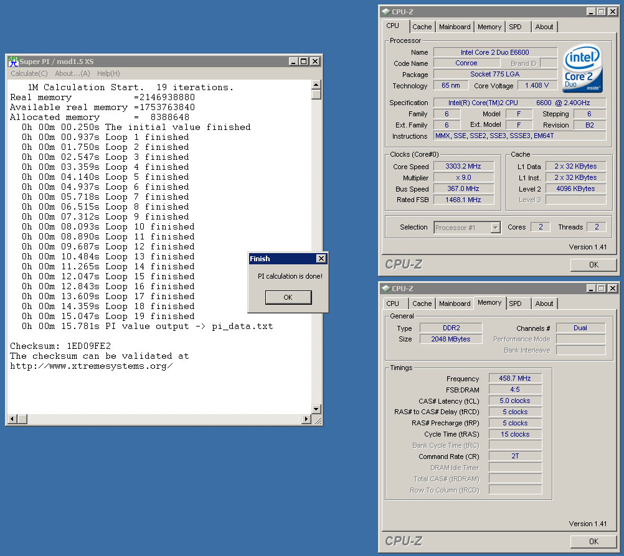Click the processor name Intel Core 2 Duo E6600

495,52
